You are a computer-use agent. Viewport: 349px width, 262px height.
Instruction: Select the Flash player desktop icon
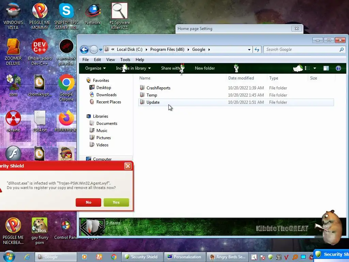click(13, 153)
